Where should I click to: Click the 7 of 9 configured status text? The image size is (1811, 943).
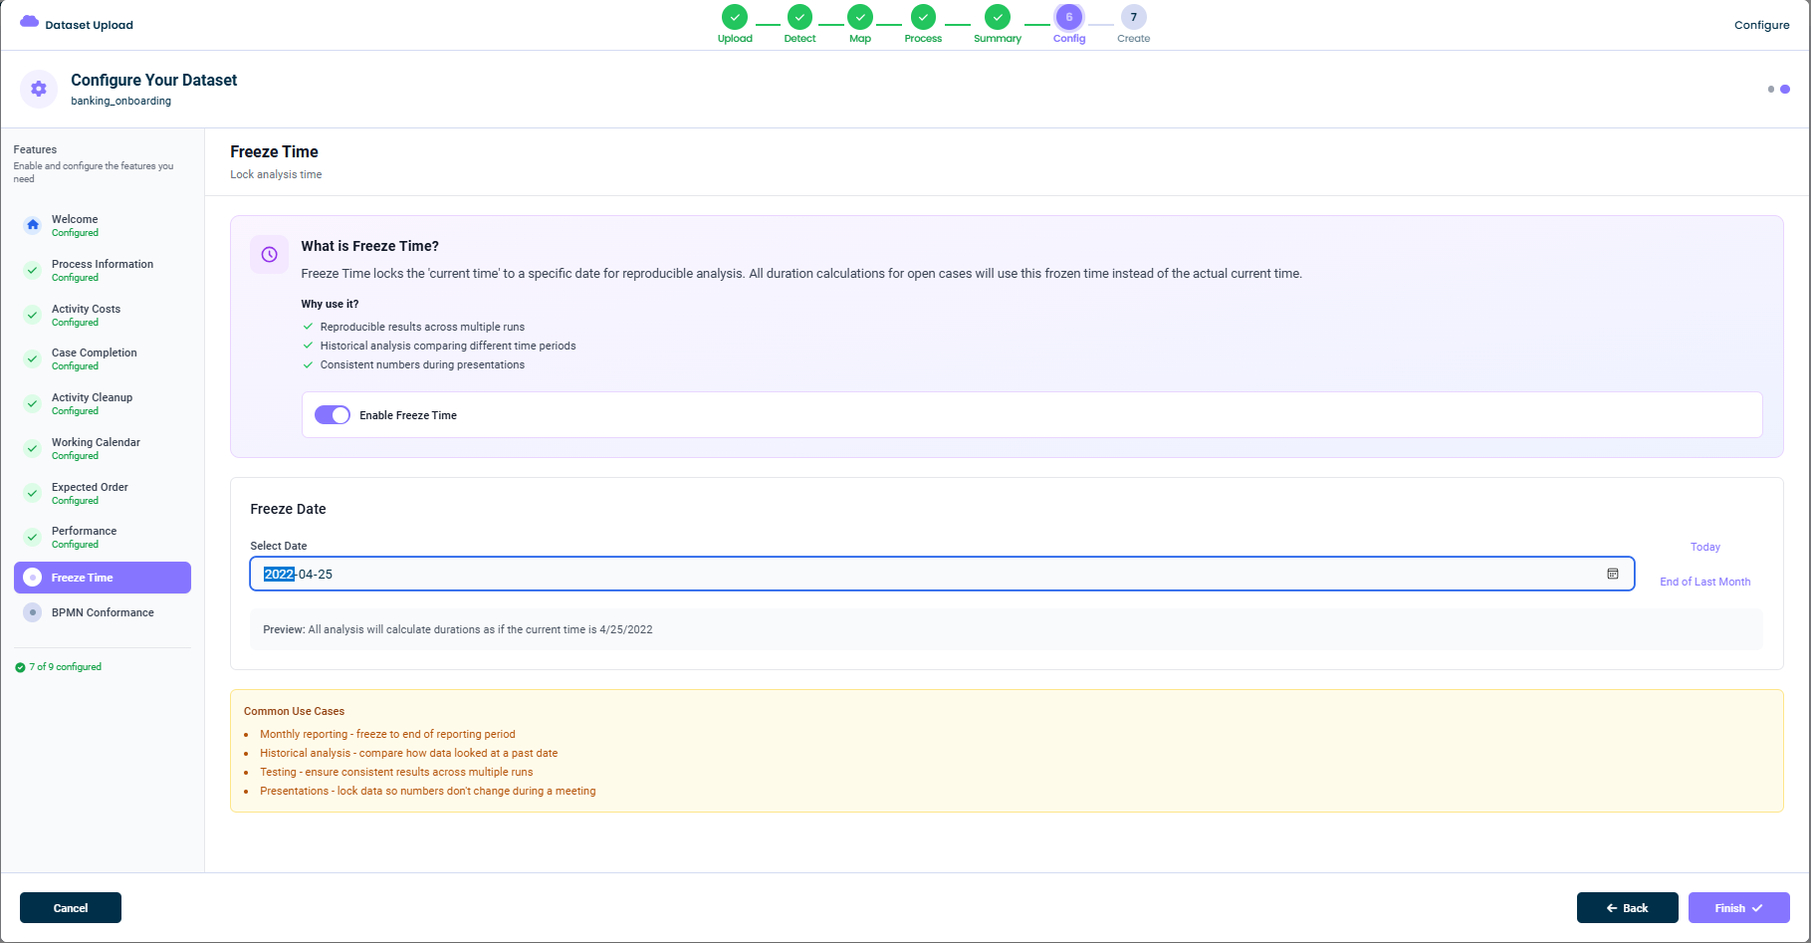(66, 667)
